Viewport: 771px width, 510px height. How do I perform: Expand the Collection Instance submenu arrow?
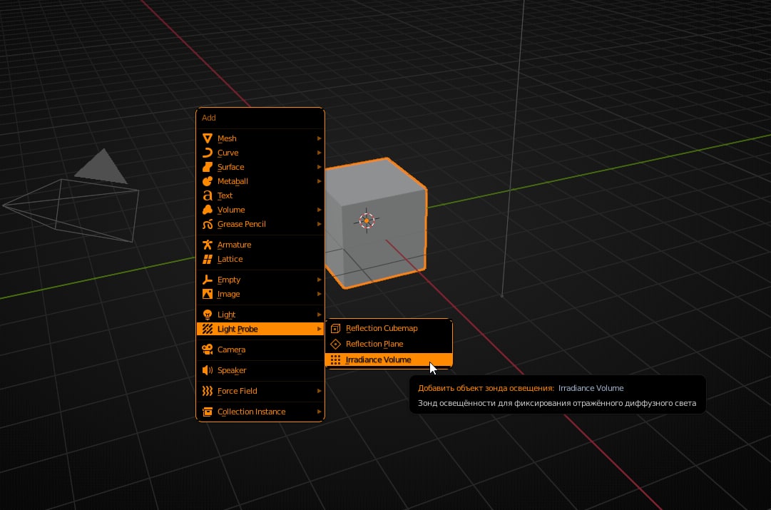click(x=319, y=412)
